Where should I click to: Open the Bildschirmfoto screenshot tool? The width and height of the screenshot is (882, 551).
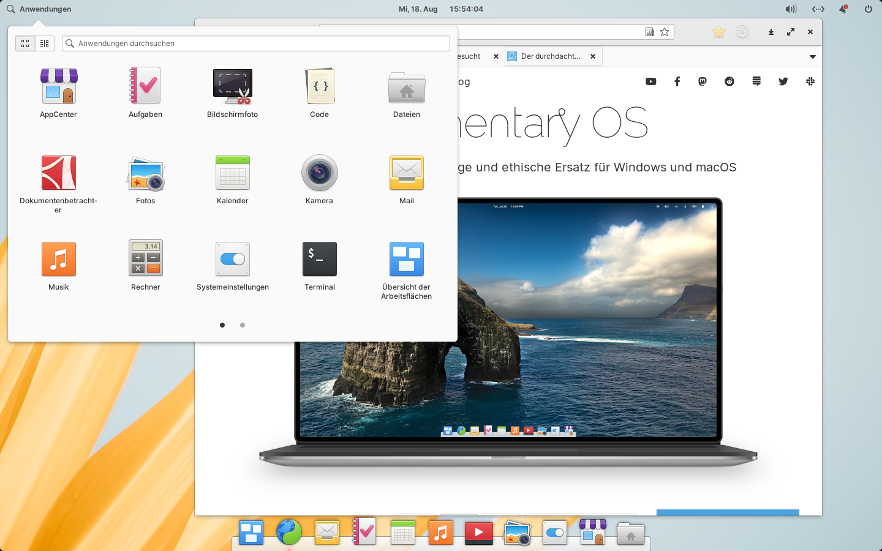coord(232,93)
